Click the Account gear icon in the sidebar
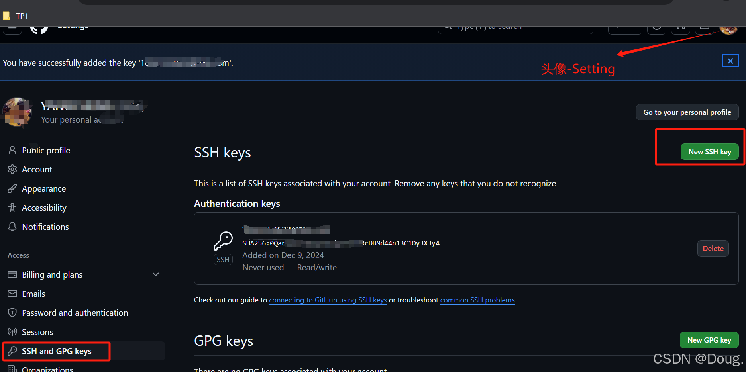Screen dimensions: 746x372 (12, 169)
